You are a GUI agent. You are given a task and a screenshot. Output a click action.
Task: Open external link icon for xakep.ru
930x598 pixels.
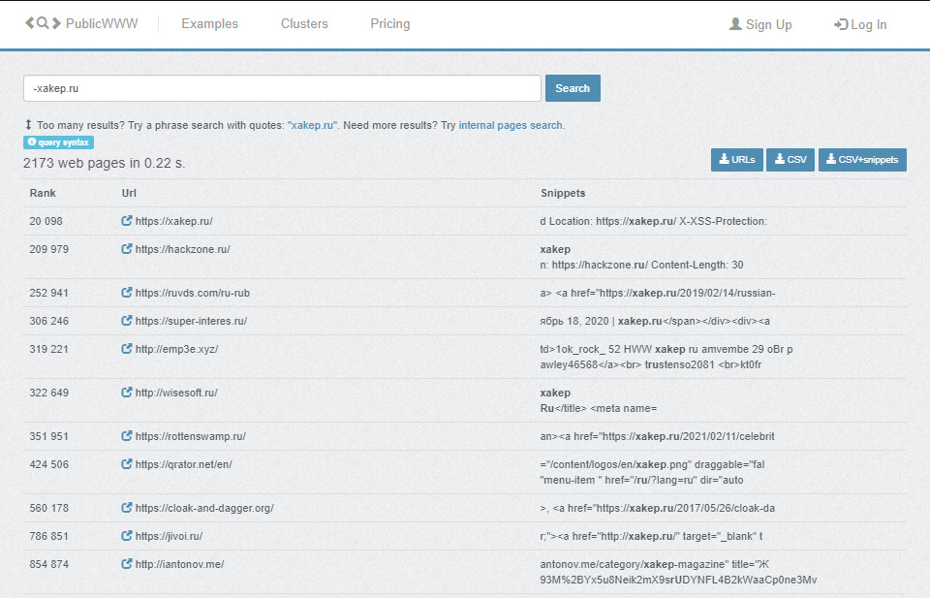click(126, 221)
